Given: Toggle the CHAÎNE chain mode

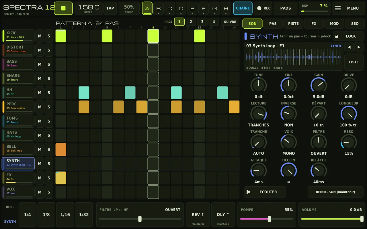Looking at the screenshot, I should pos(243,8).
